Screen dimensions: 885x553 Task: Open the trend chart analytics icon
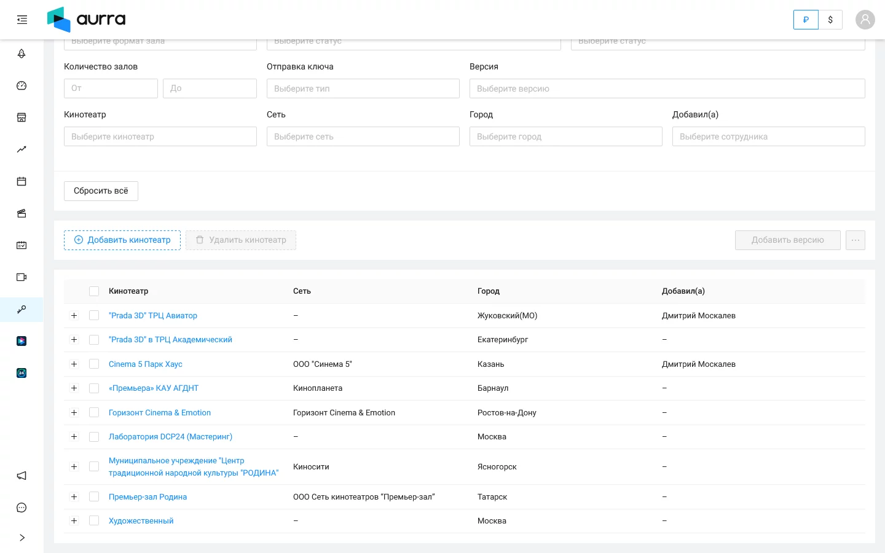22,149
